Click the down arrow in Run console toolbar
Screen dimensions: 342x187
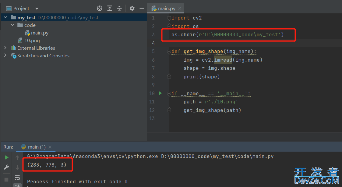pos(17,167)
